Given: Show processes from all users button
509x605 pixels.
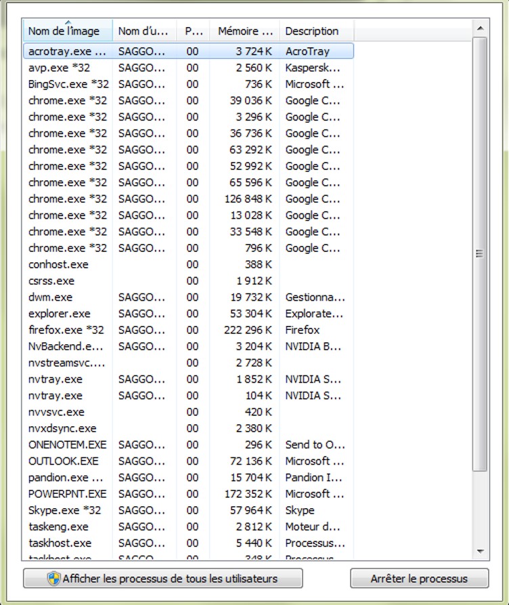Looking at the screenshot, I should (162, 579).
